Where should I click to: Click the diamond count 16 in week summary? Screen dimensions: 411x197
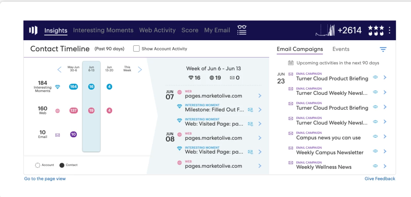pyautogui.click(x=194, y=78)
